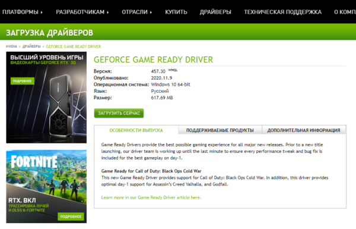Click the О КОМП nav item
The image size is (356, 229).
pyautogui.click(x=345, y=12)
